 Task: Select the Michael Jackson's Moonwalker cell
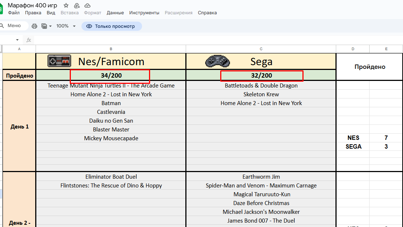point(261,212)
